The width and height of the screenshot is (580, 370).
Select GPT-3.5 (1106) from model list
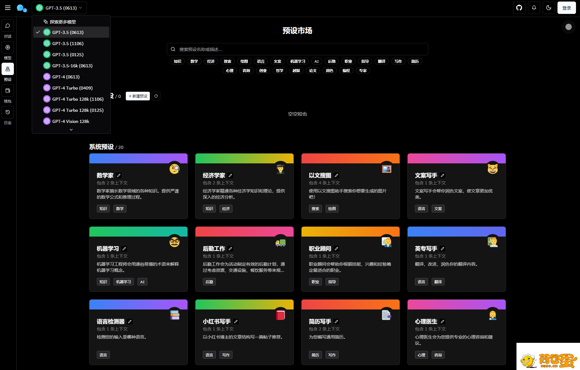click(71, 43)
